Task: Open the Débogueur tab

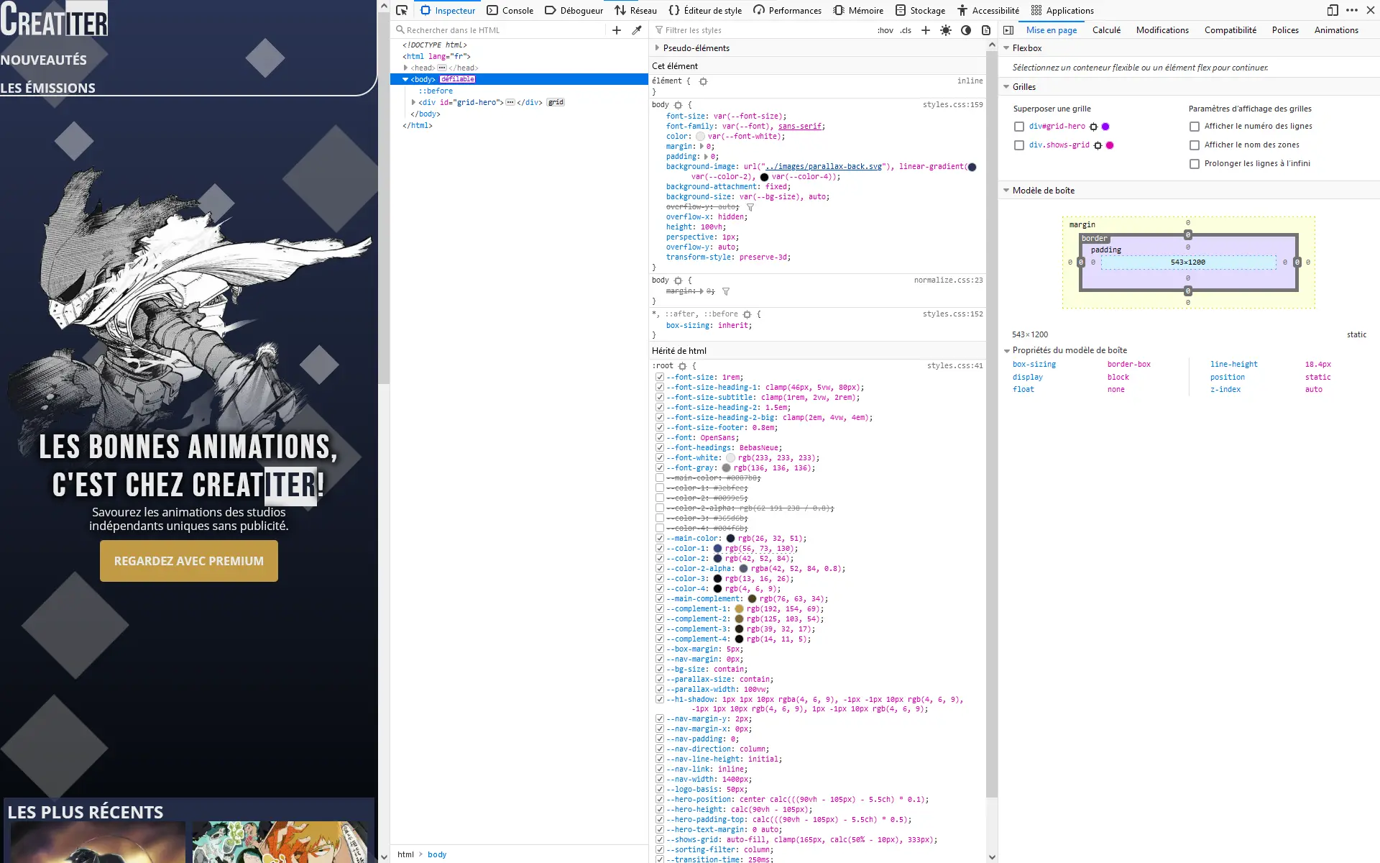Action: (x=574, y=10)
